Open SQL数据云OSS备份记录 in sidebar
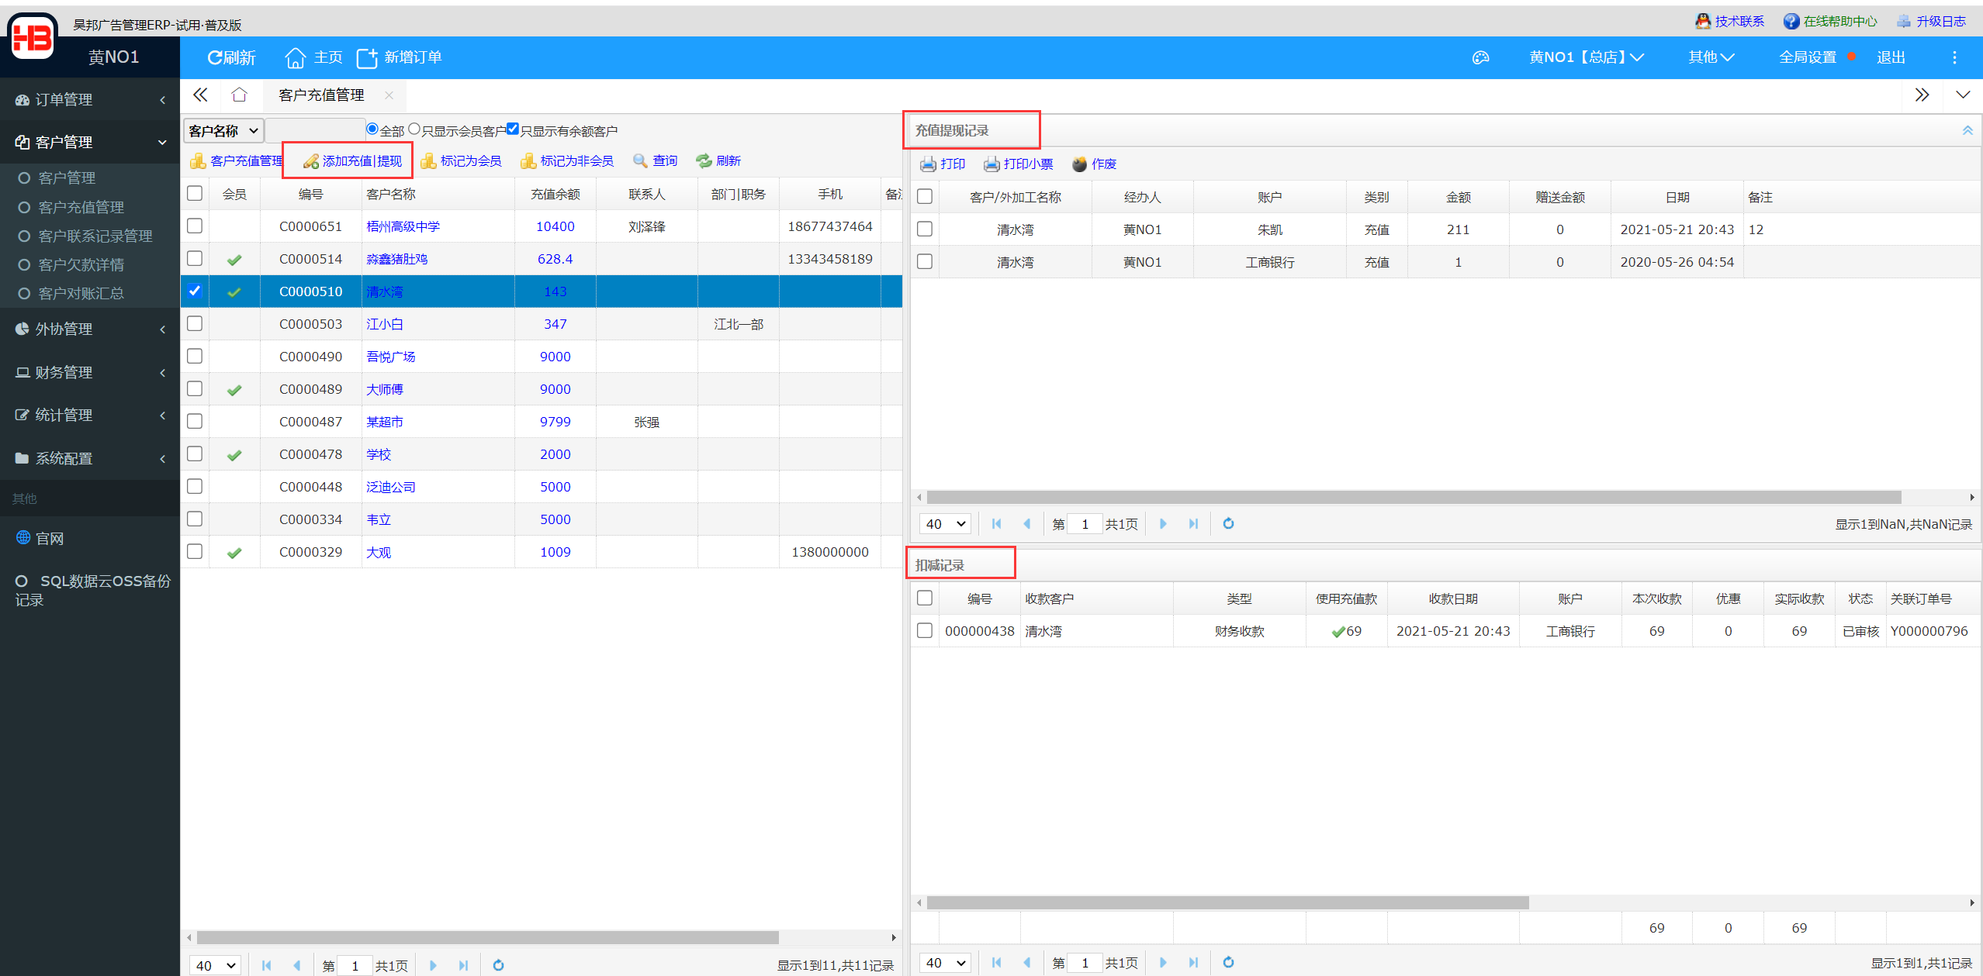 tap(93, 590)
